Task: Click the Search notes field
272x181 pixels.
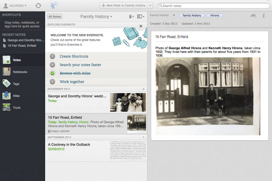Action: (214, 6)
